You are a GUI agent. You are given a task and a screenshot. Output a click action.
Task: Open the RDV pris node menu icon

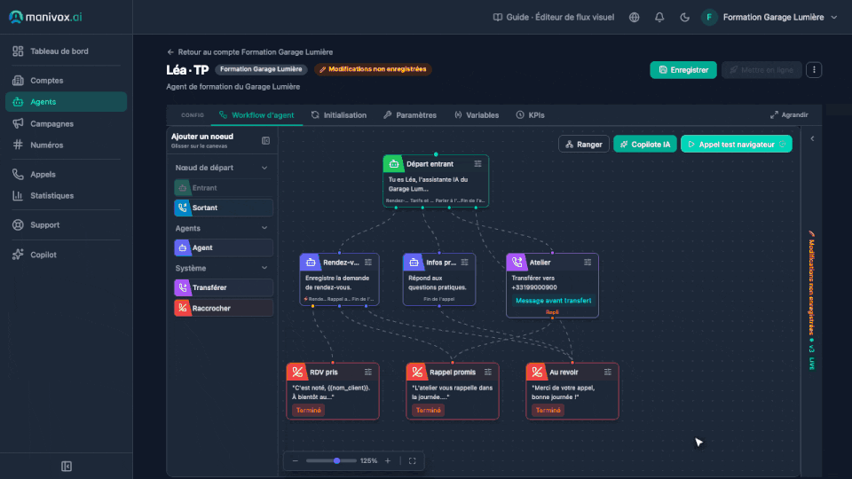click(x=367, y=372)
